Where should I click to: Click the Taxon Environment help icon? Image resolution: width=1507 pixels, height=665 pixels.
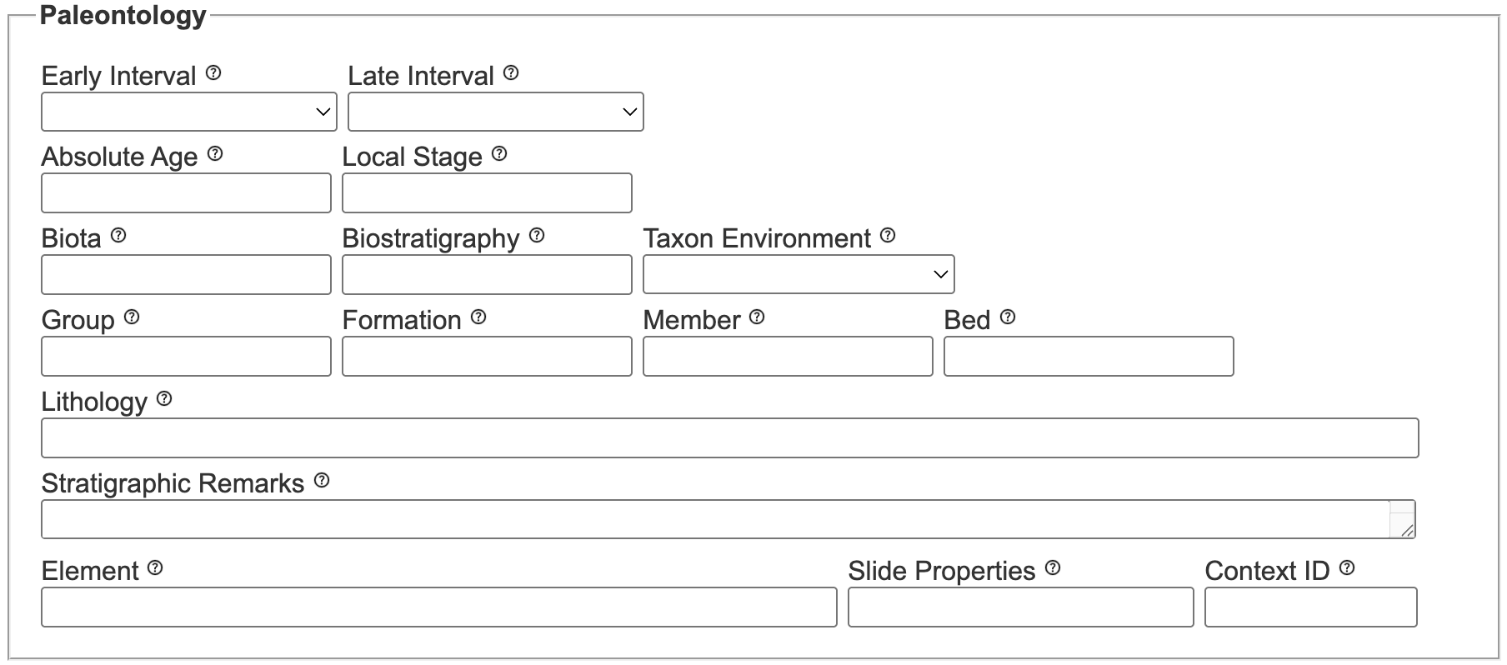[887, 235]
